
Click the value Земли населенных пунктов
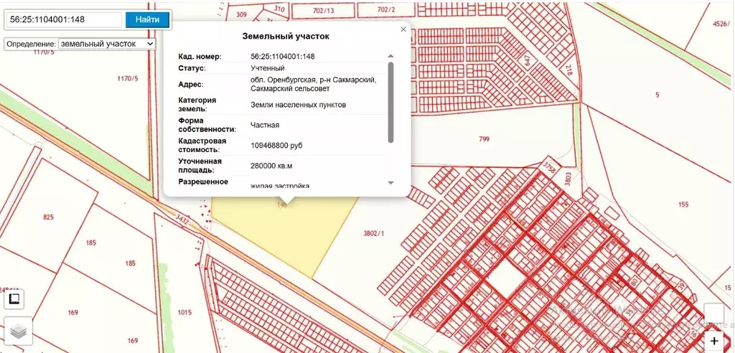299,105
